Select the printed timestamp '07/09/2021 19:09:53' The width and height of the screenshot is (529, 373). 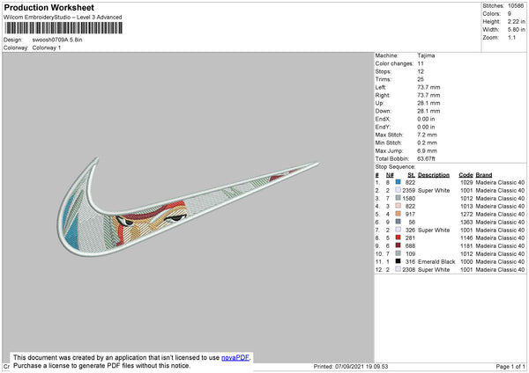[x=361, y=366]
